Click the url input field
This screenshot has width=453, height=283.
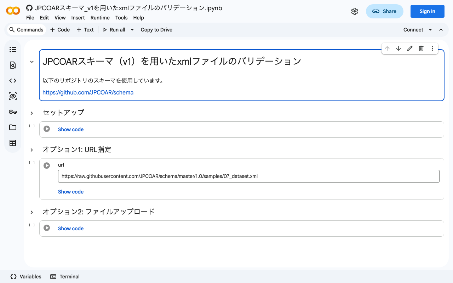click(x=248, y=176)
